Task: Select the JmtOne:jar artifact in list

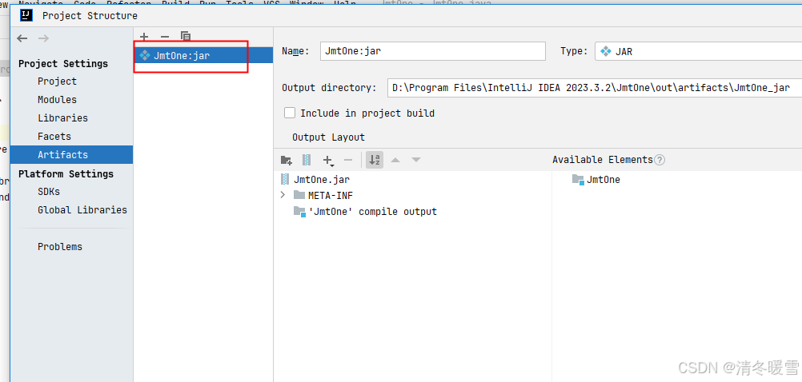Action: [x=203, y=56]
